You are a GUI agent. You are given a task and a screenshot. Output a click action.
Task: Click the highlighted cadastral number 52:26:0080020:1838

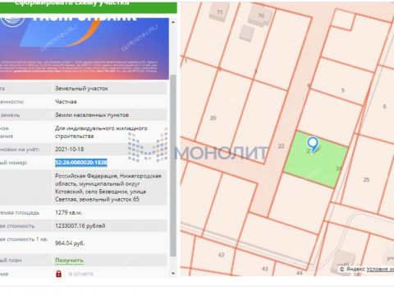[81, 163]
